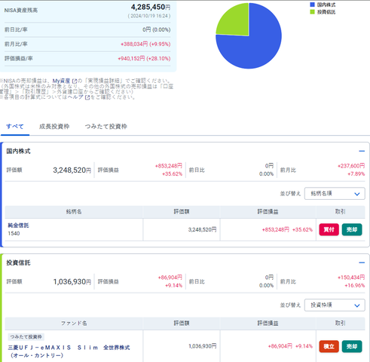Click the 国内株式 評価額 3,248,520円 summary
This screenshot has width=370, height=362.
(72, 170)
